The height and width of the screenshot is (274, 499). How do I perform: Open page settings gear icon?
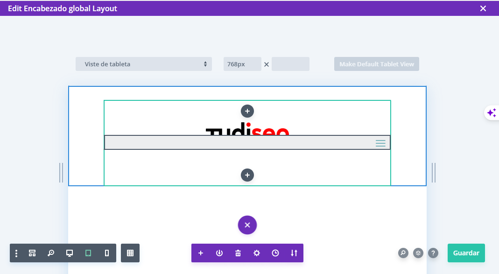pyautogui.click(x=256, y=253)
